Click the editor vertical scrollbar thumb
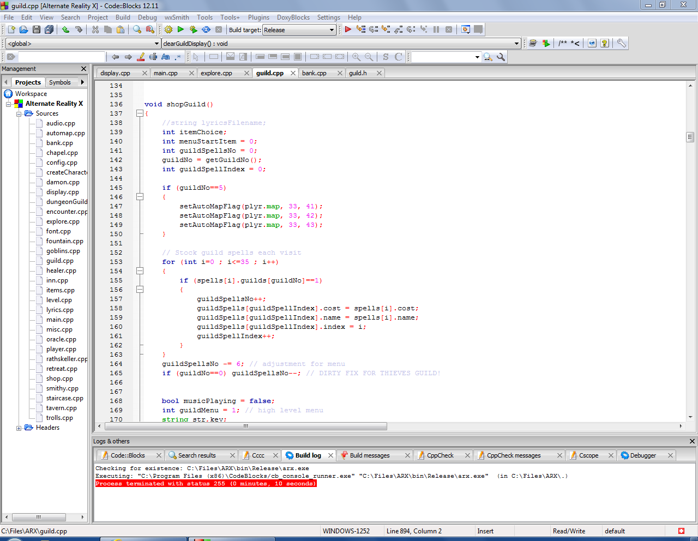 click(x=690, y=137)
